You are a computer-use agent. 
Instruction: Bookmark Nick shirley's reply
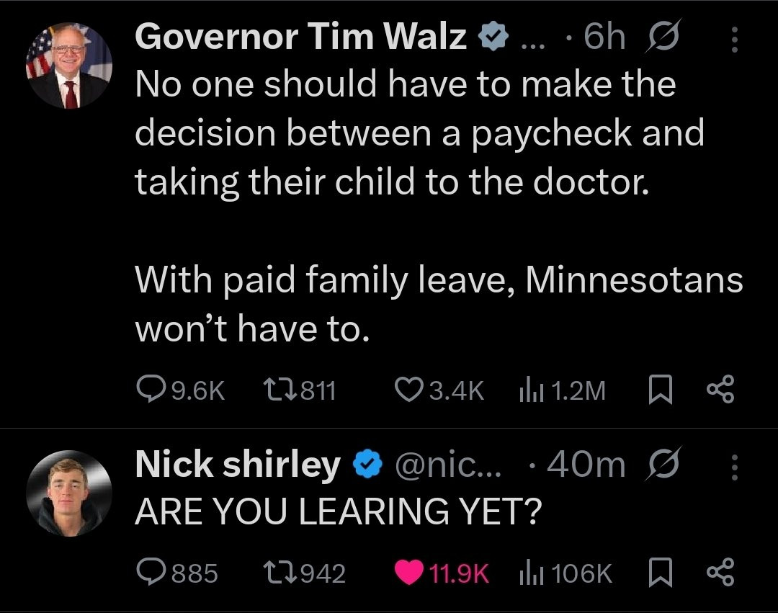[661, 573]
